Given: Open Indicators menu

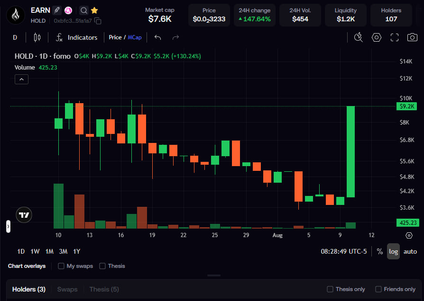Looking at the screenshot, I should click(x=76, y=37).
